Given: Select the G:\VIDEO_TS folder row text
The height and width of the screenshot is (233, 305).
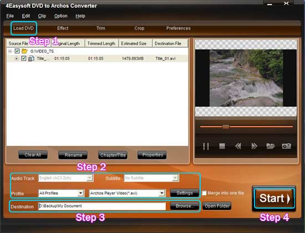Looking at the screenshot, I should click(42, 51).
